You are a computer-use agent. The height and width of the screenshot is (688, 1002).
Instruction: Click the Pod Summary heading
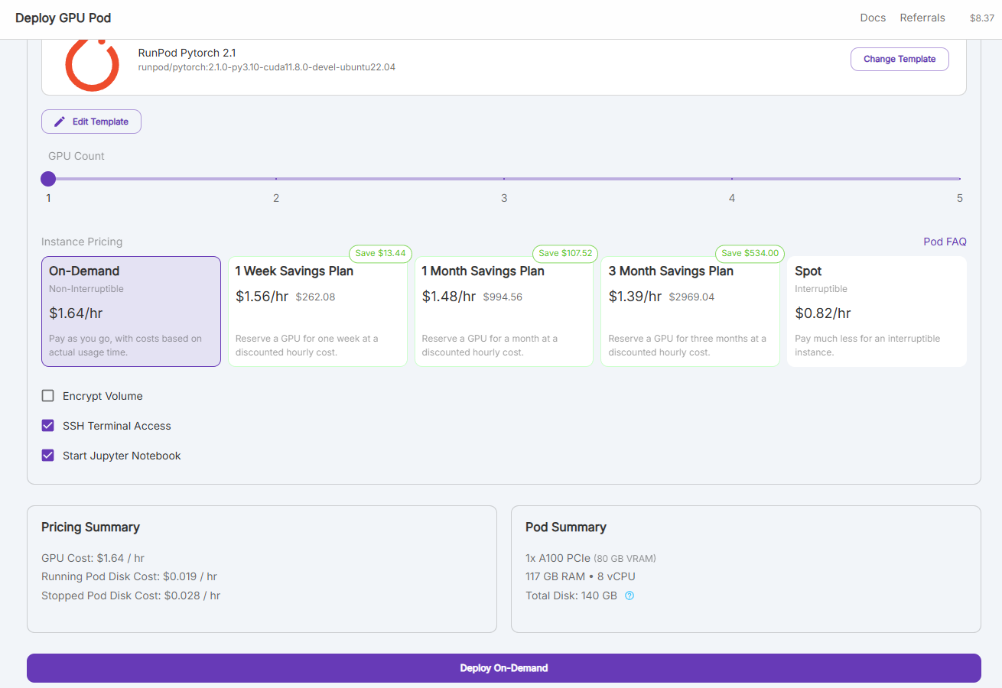(x=566, y=527)
